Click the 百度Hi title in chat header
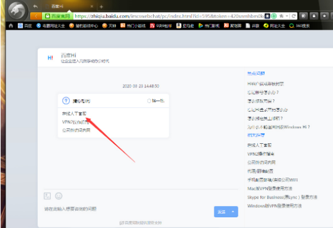The width and height of the screenshot is (333, 228). (x=68, y=55)
